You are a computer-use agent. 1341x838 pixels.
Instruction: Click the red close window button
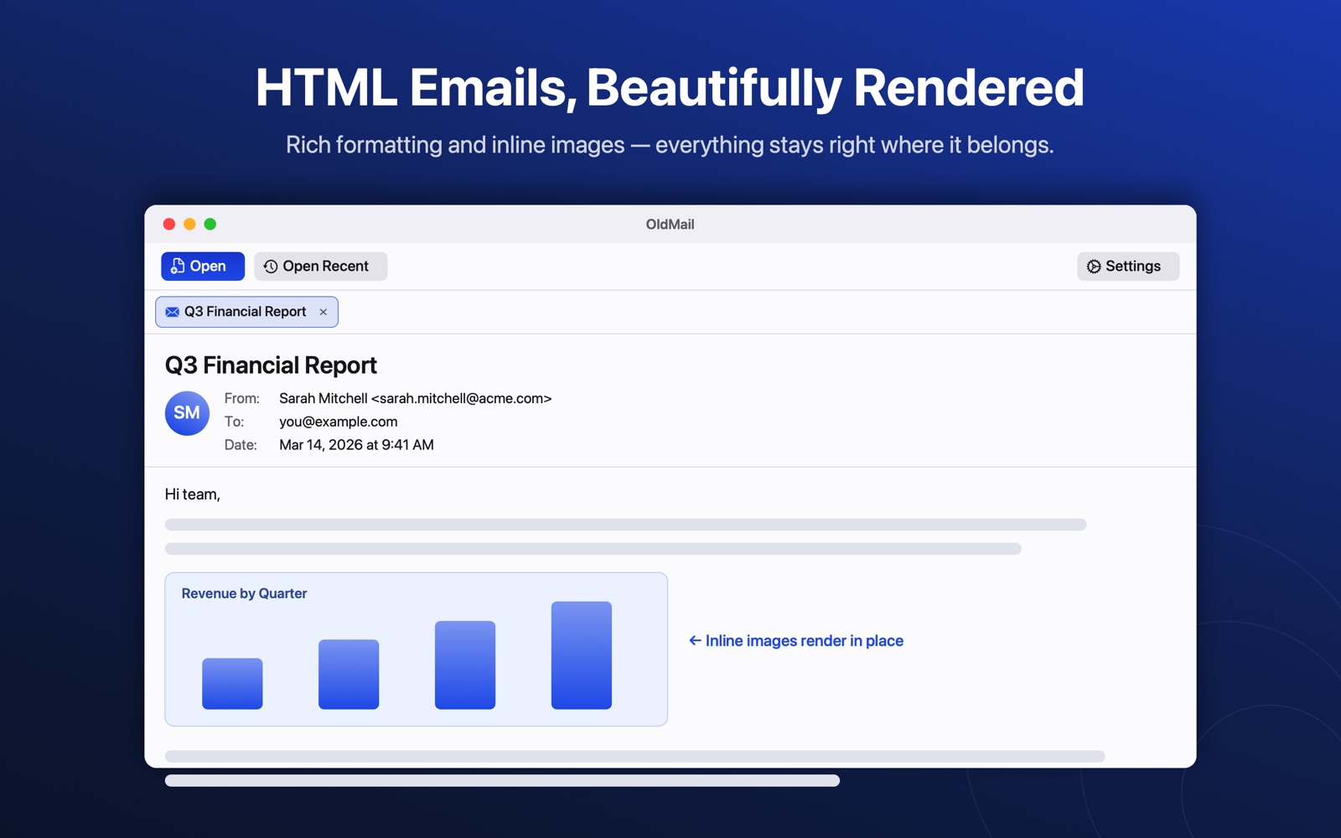pyautogui.click(x=169, y=224)
